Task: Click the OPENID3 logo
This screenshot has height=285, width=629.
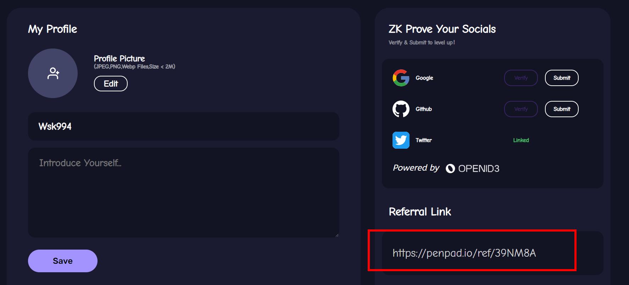Action: (x=472, y=169)
